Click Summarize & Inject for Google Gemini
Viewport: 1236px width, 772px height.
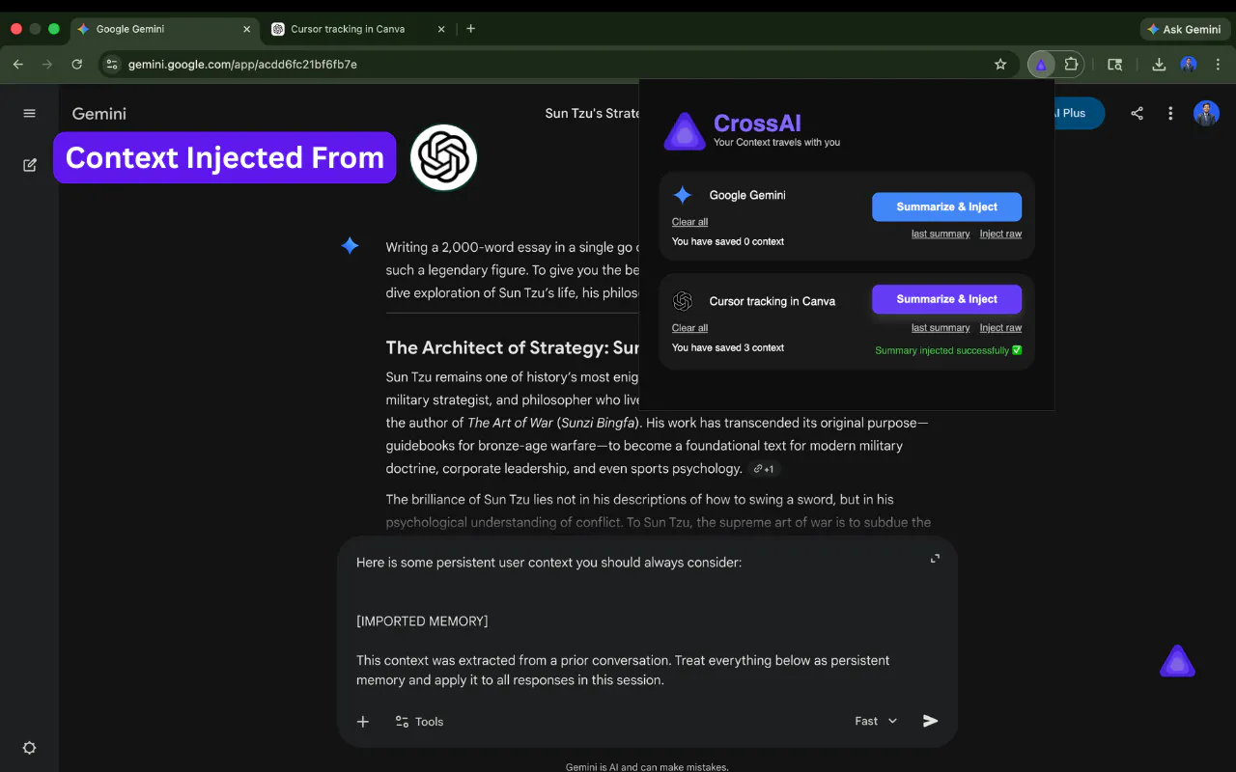pyautogui.click(x=946, y=207)
